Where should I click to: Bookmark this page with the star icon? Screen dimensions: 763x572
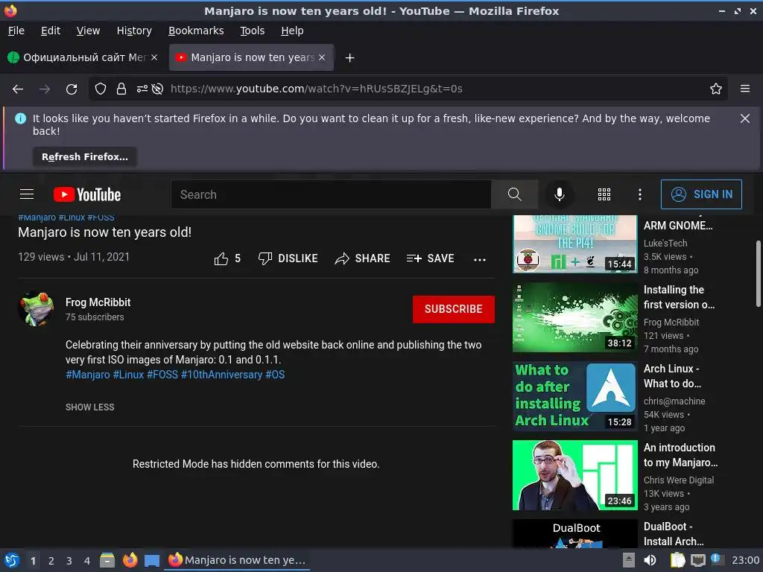click(x=716, y=89)
